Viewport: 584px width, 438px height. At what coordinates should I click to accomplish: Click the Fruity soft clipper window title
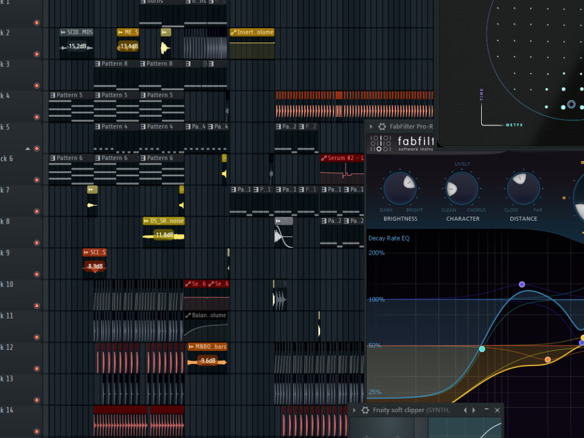[x=412, y=410]
